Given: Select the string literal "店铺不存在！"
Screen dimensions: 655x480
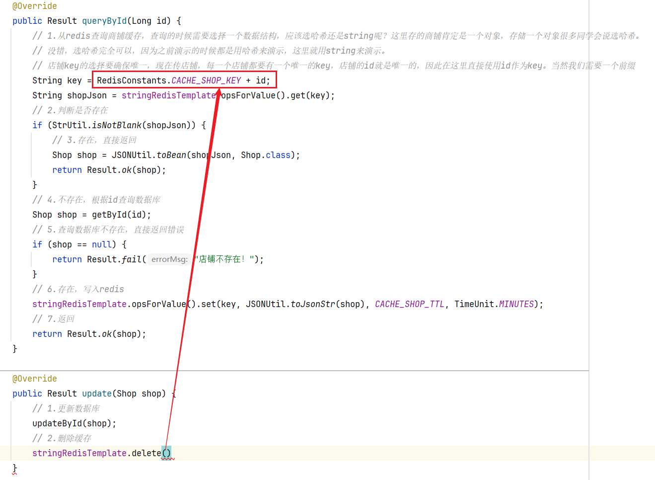Looking at the screenshot, I should [225, 259].
